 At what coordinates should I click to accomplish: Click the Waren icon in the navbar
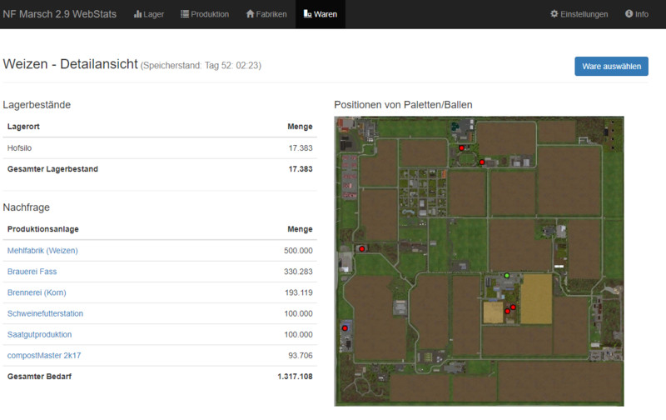308,14
